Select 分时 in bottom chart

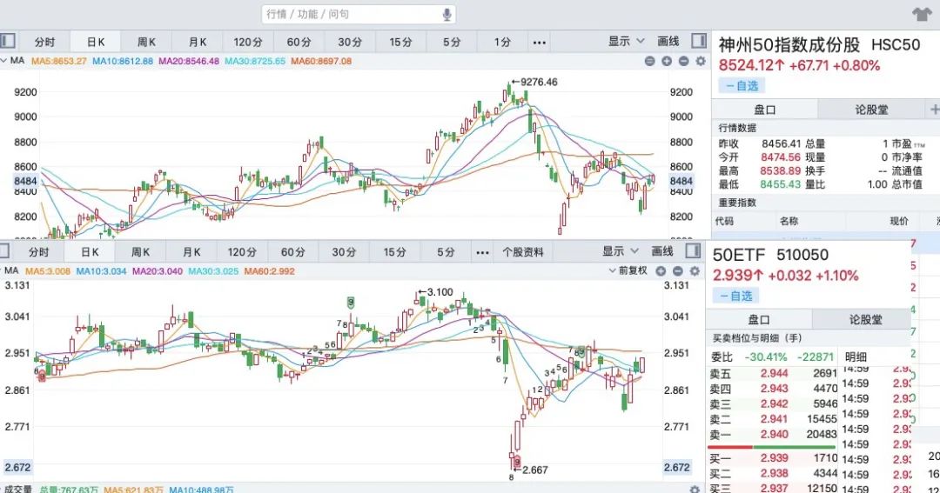coord(39,252)
